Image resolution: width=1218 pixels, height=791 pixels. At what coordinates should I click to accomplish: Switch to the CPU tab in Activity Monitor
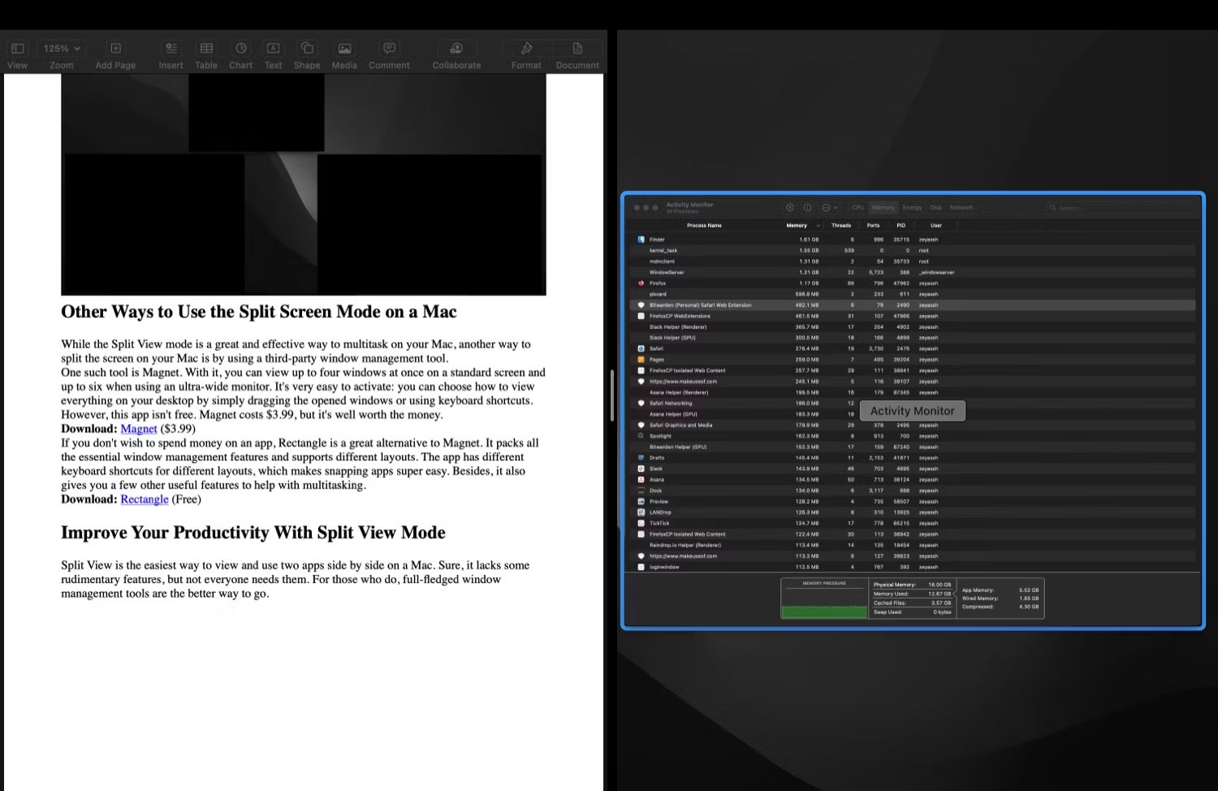[x=857, y=207]
